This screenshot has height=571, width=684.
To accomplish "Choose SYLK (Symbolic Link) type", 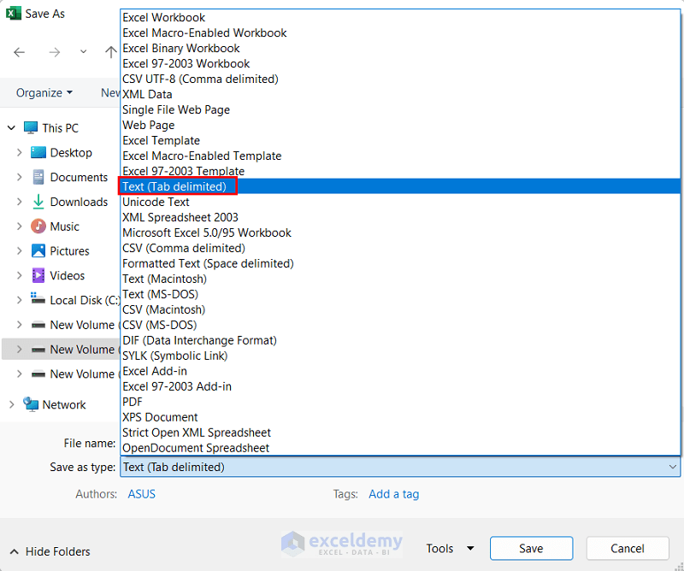I will (400, 356).
